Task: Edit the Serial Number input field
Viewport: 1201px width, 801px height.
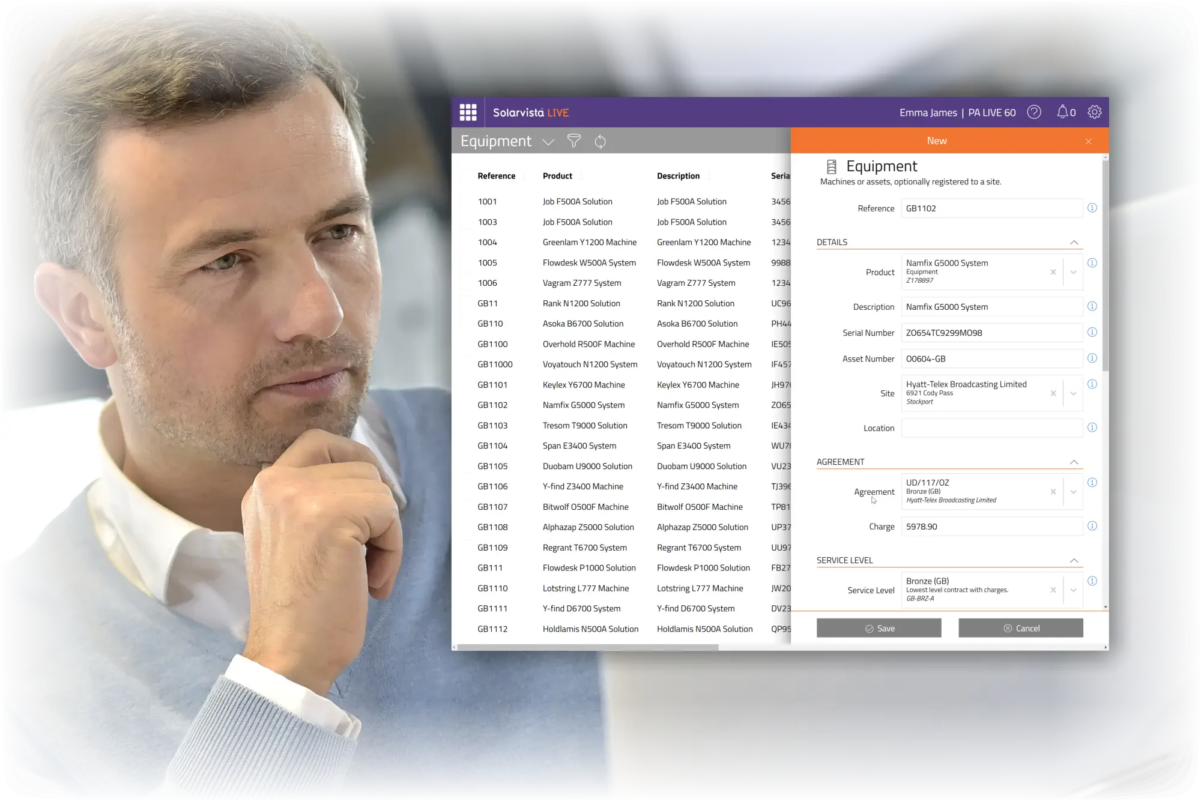Action: click(x=992, y=333)
